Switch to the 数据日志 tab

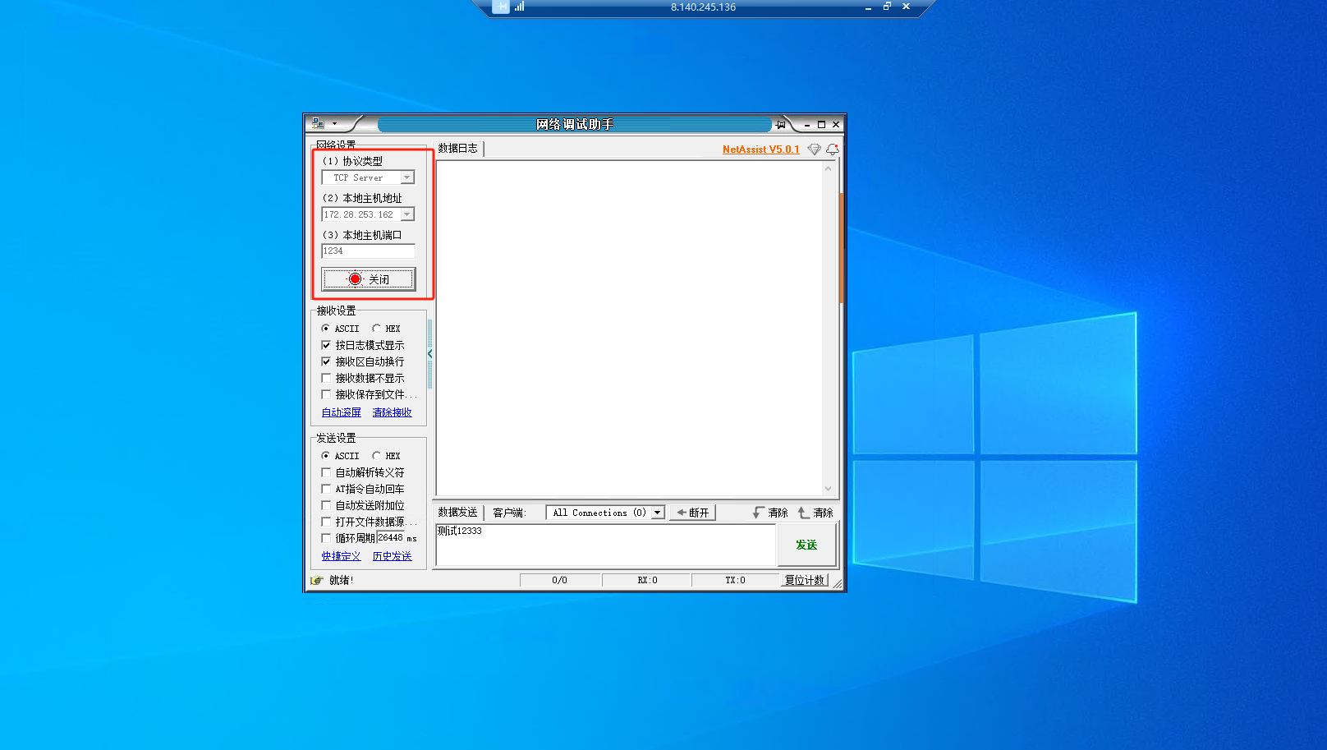coord(457,149)
